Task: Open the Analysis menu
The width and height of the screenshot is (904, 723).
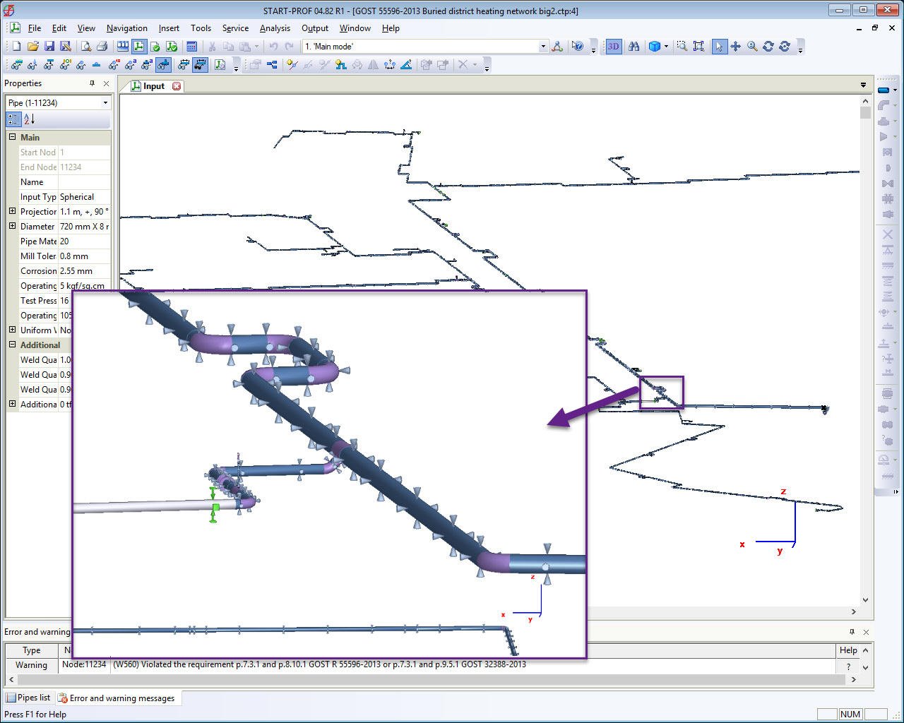Action: coord(274,28)
